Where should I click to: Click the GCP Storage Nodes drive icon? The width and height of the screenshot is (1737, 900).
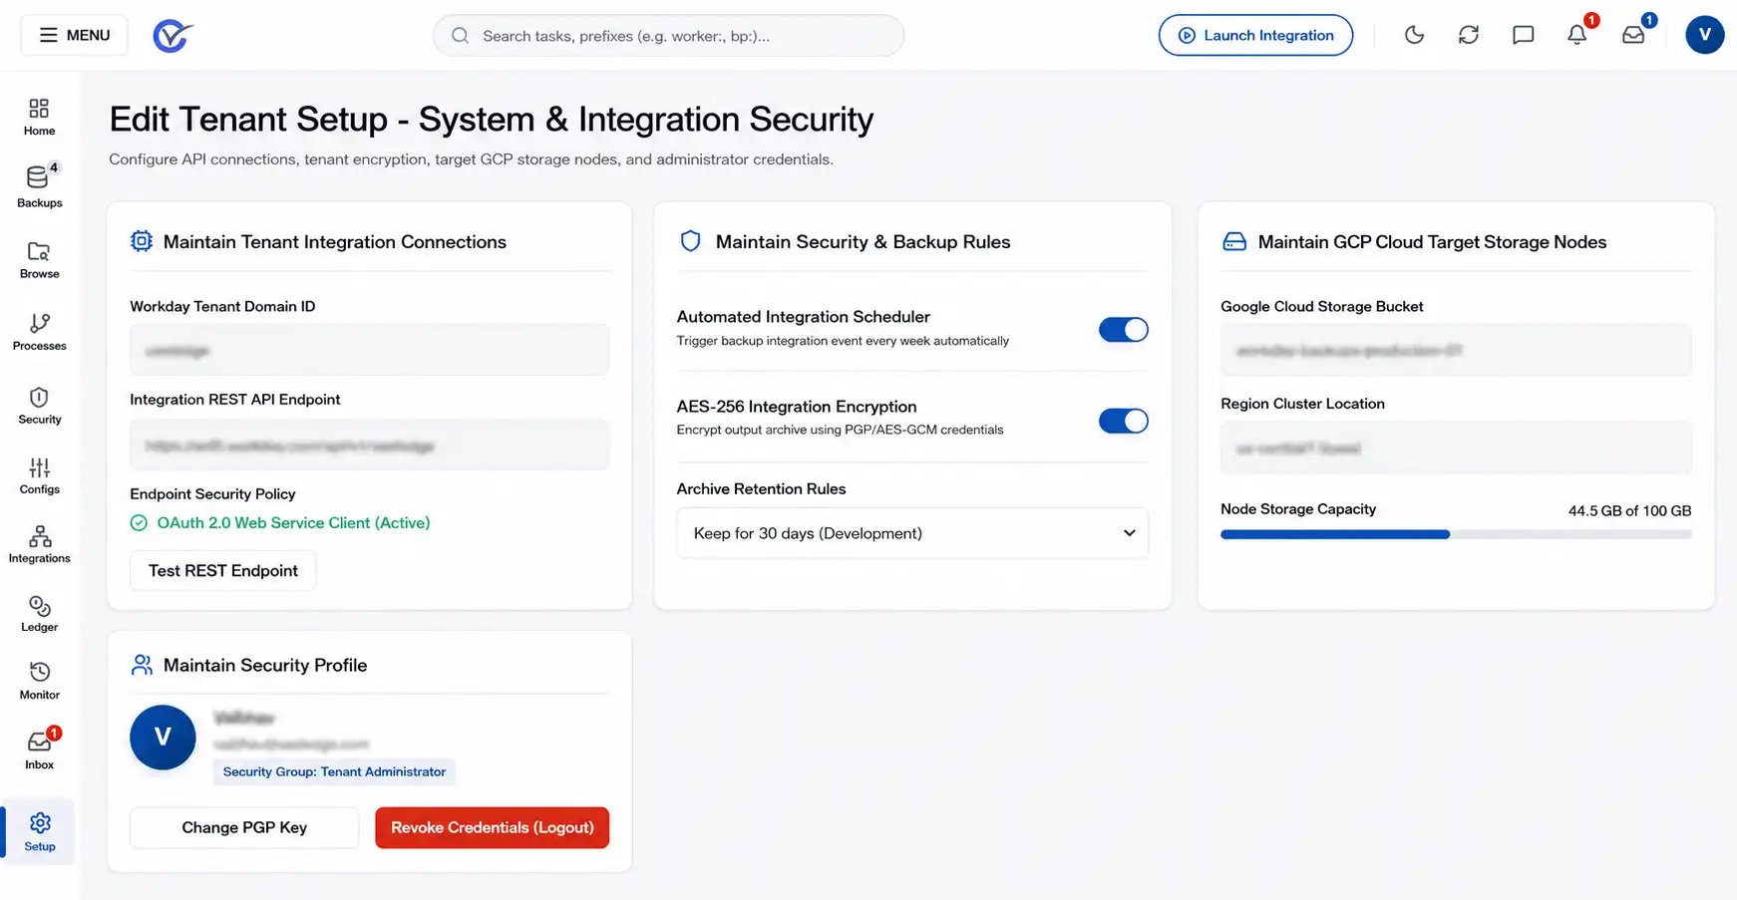point(1234,241)
